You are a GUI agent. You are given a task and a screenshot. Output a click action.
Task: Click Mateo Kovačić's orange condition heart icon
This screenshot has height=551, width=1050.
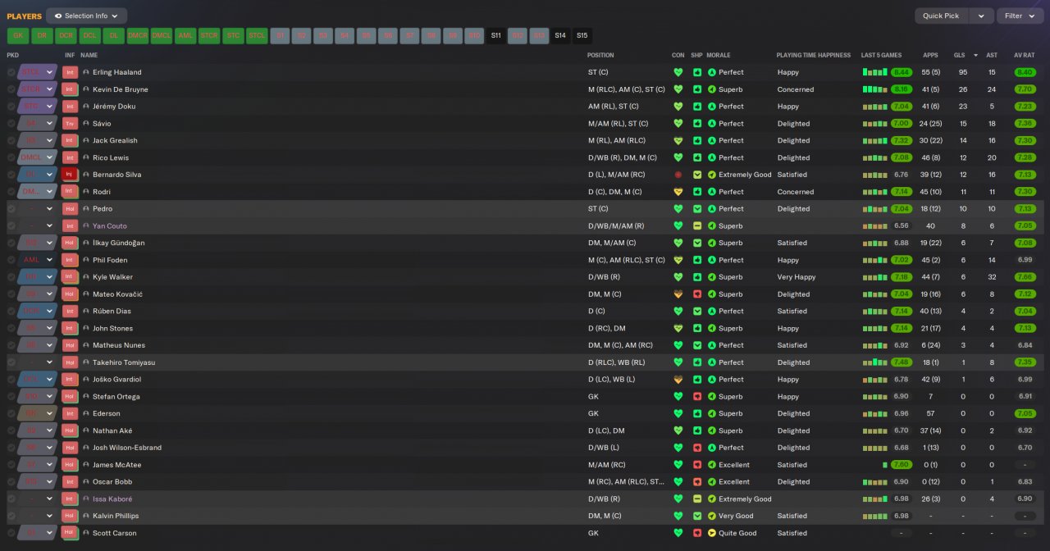pyautogui.click(x=678, y=294)
